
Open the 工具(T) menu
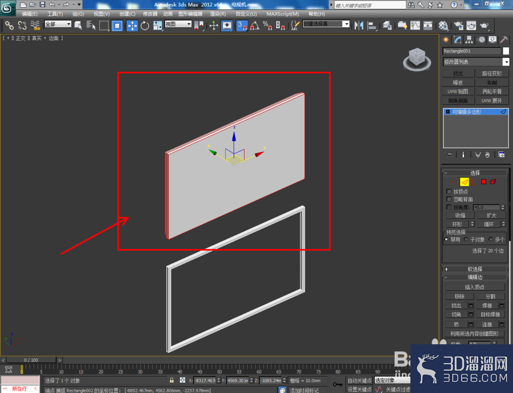55,14
